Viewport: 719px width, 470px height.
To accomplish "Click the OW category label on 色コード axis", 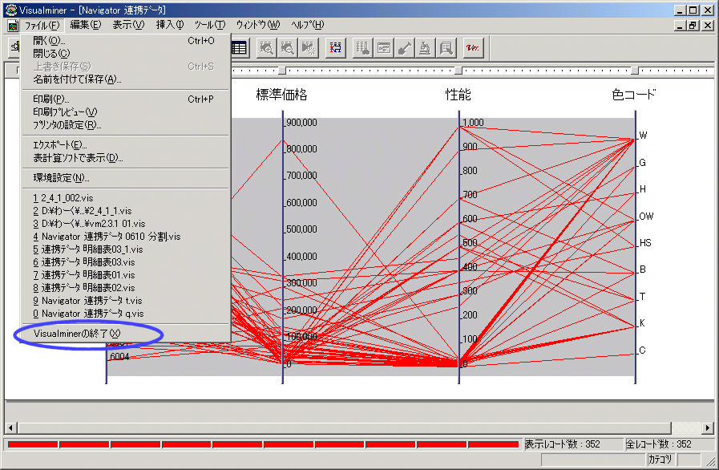I will click(x=646, y=217).
